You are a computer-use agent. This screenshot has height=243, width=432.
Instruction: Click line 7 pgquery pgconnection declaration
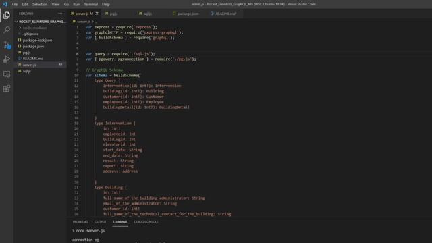point(141,59)
